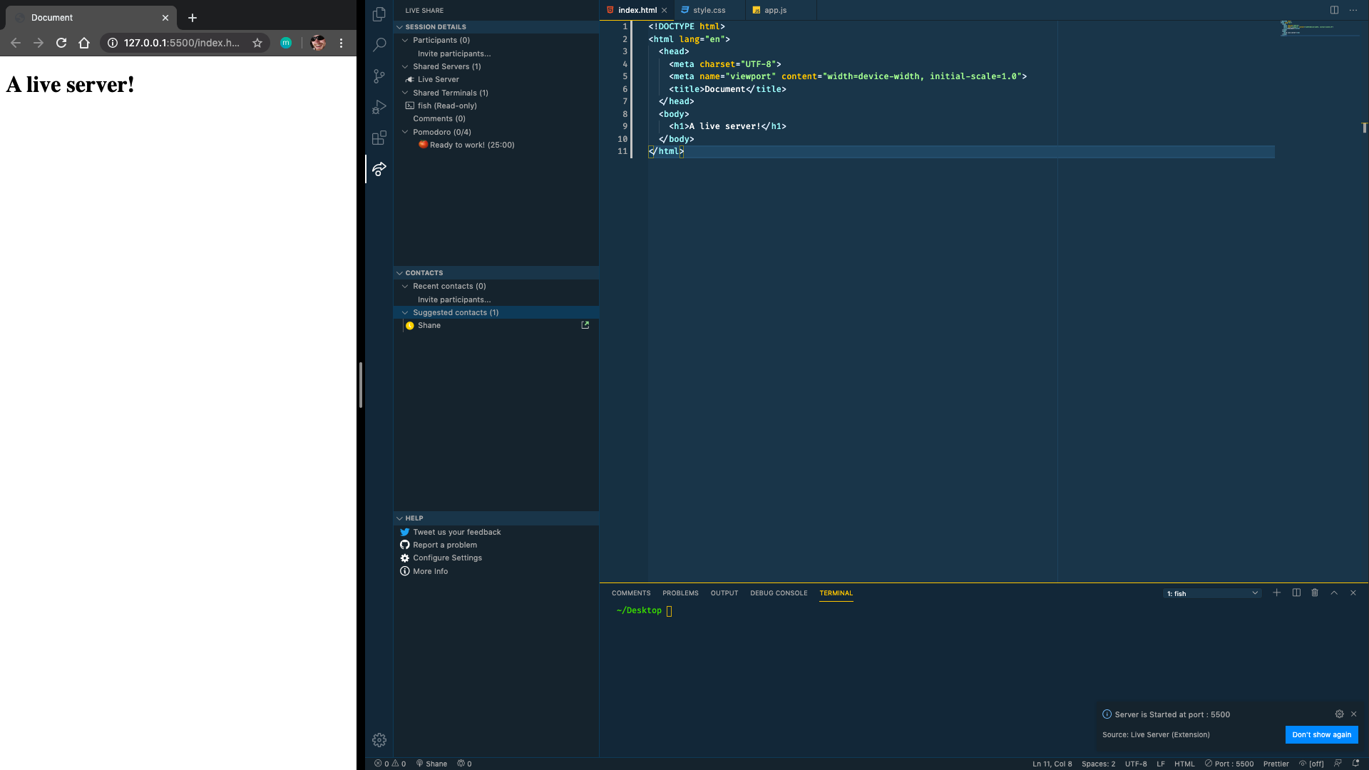Click the Source Control icon in sidebar

(379, 75)
